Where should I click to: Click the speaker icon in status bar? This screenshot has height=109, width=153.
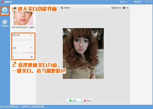pos(2,106)
